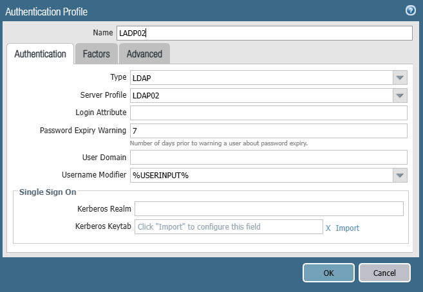
Task: Open the Advanced tab
Action: tap(144, 54)
